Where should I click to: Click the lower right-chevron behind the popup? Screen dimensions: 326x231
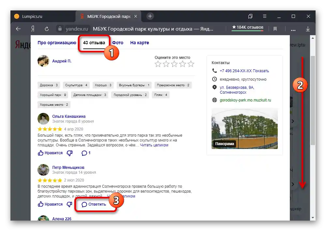pyautogui.click(x=293, y=184)
